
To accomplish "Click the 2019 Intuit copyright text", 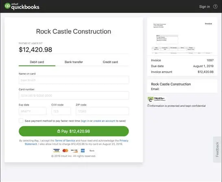I will (74, 156).
